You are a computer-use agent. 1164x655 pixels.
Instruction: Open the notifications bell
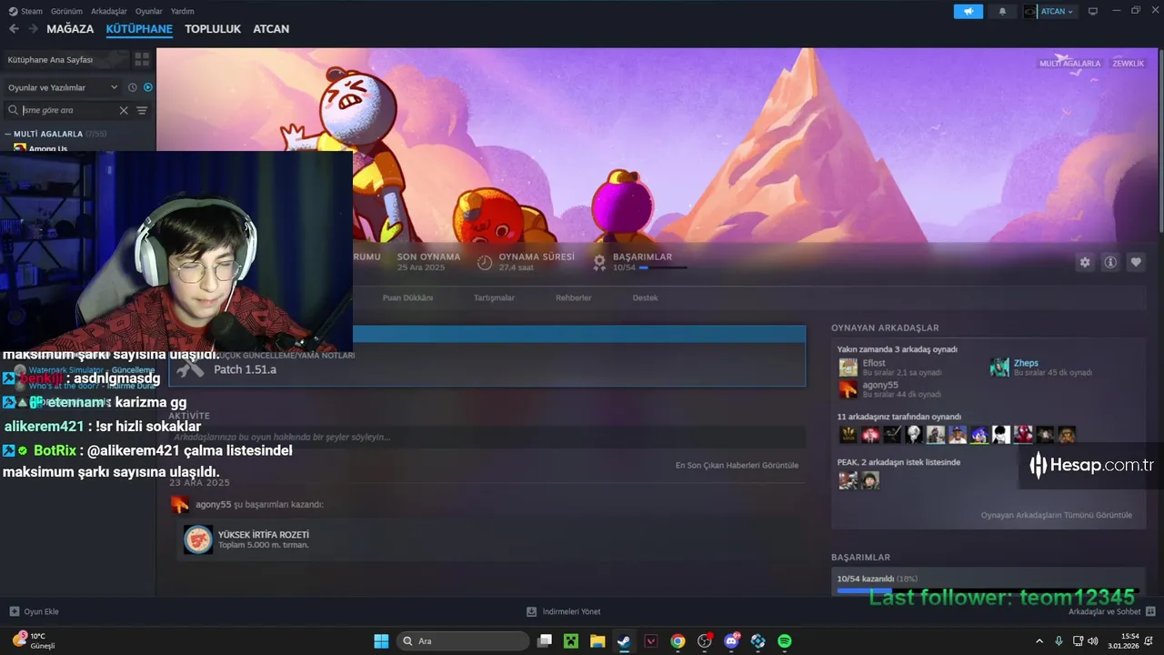(x=1003, y=11)
